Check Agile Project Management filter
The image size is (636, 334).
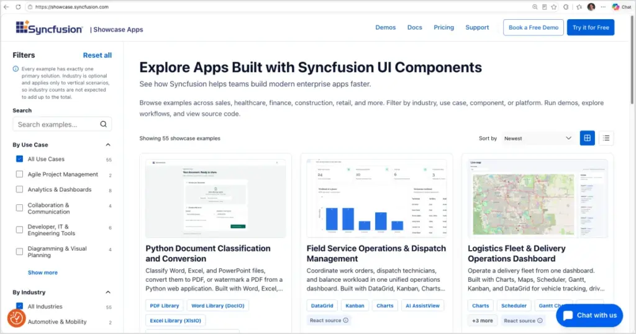19,174
